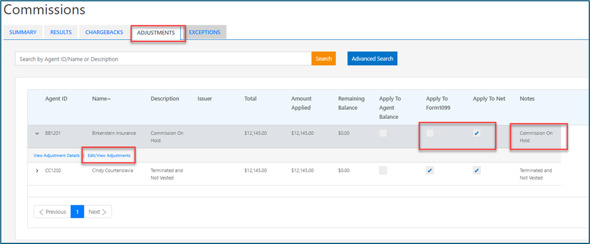
Task: Click the orange Search button
Action: coord(324,59)
